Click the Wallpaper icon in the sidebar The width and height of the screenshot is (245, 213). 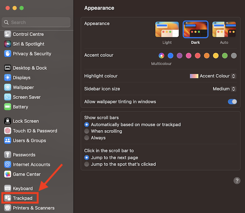8,88
